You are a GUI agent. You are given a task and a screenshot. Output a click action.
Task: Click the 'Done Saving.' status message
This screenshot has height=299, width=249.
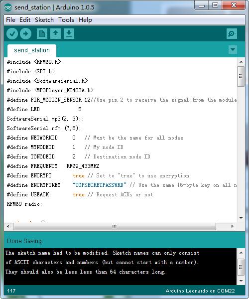[25, 241]
